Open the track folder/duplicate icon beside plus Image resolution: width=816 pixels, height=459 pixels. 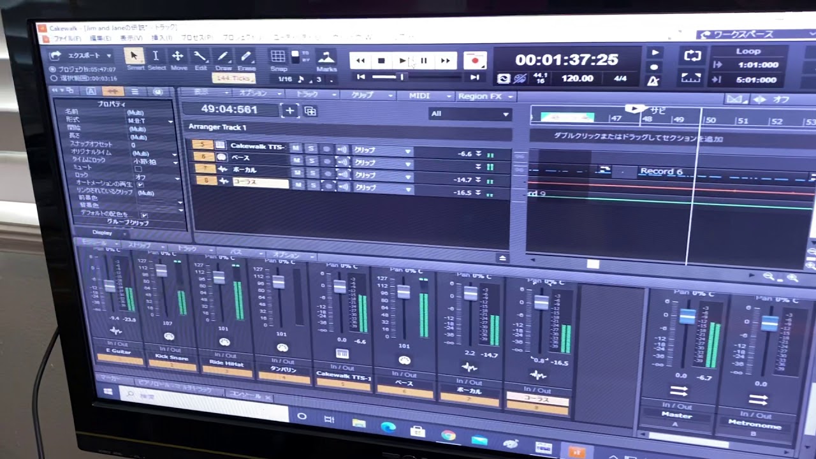coord(310,111)
